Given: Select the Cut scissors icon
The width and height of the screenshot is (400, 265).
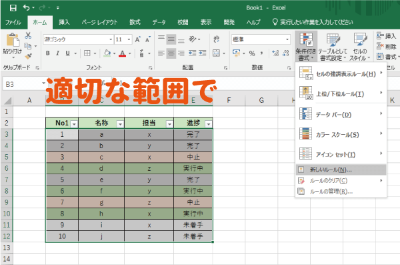Looking at the screenshot, I should pyautogui.click(x=28, y=35).
